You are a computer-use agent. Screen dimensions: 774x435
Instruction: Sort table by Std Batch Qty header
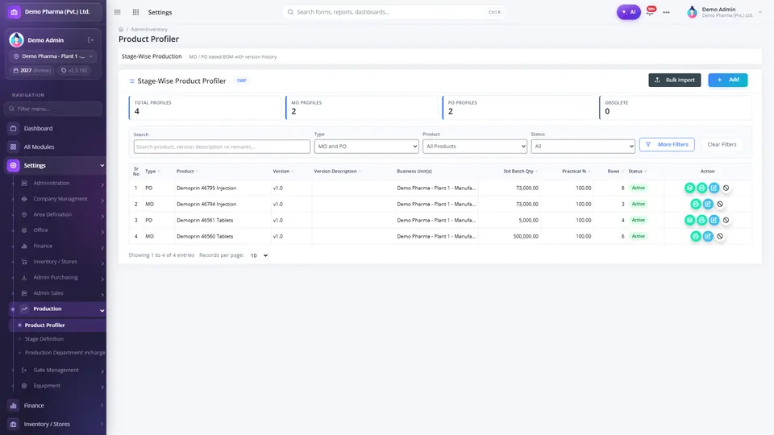(x=520, y=171)
